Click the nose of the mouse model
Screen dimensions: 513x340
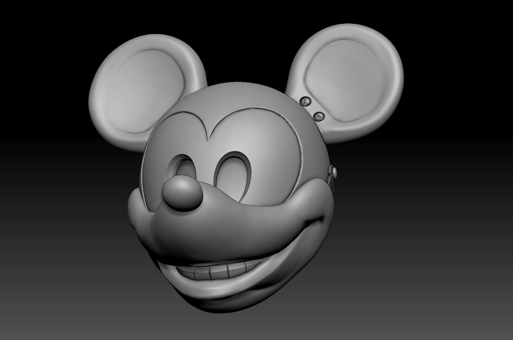[x=182, y=193]
